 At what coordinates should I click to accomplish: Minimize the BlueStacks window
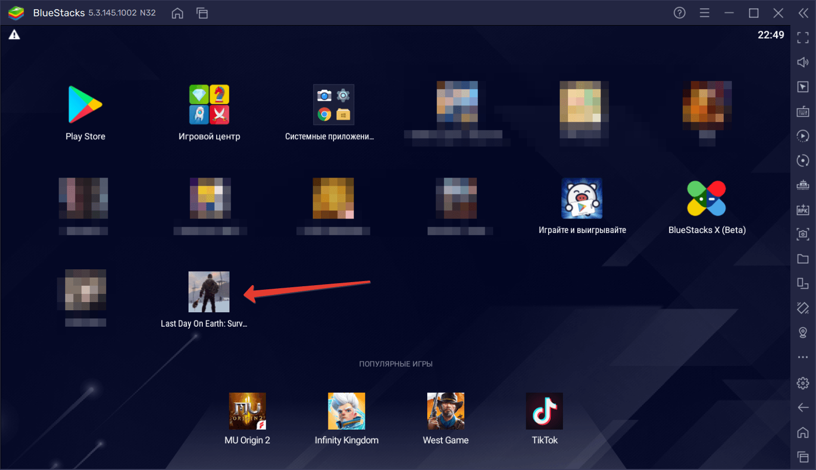pos(729,13)
